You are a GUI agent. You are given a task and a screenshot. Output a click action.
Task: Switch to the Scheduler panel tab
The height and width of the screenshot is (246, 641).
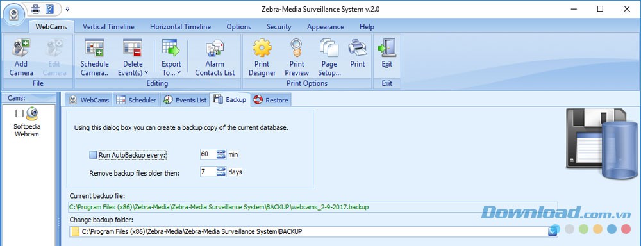point(136,100)
